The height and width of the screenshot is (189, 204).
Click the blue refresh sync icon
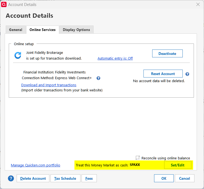[18, 55]
